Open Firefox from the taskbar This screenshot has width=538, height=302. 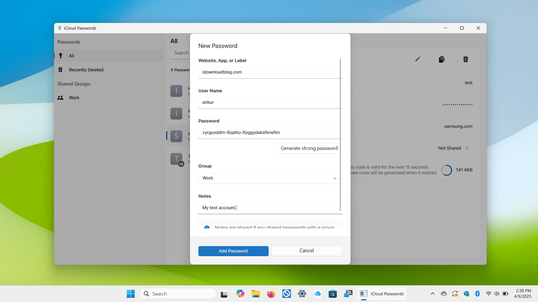(271, 294)
